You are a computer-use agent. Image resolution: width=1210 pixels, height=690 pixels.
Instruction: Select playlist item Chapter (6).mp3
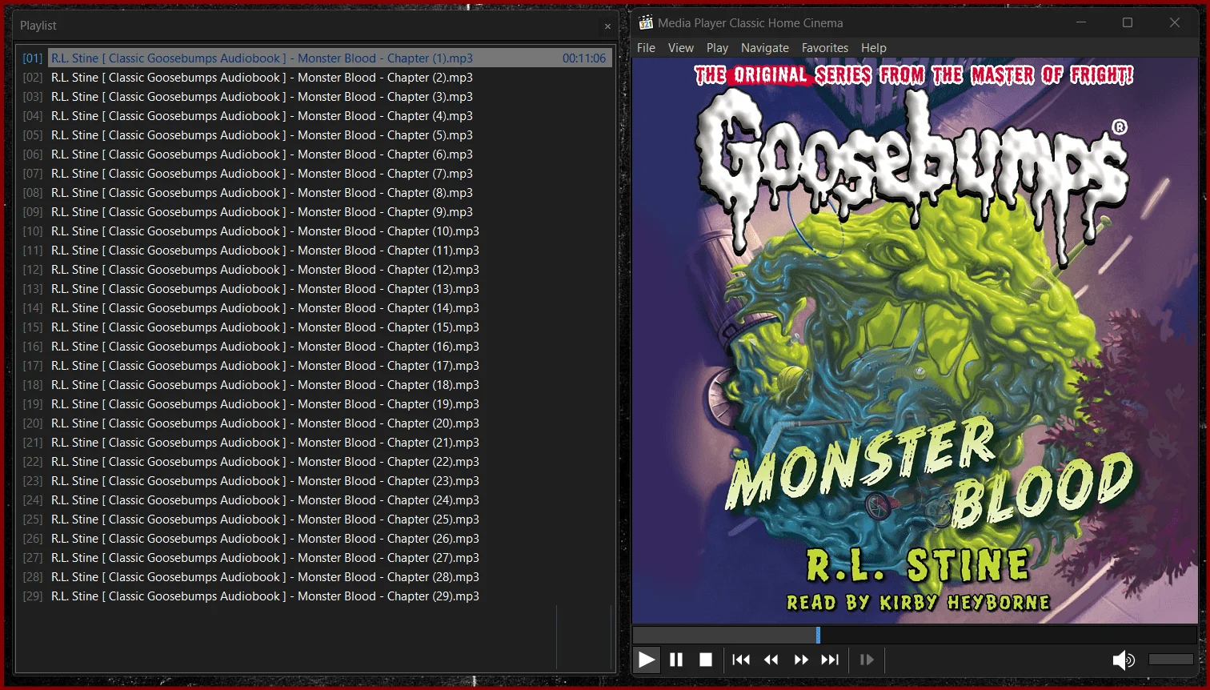(x=331, y=154)
